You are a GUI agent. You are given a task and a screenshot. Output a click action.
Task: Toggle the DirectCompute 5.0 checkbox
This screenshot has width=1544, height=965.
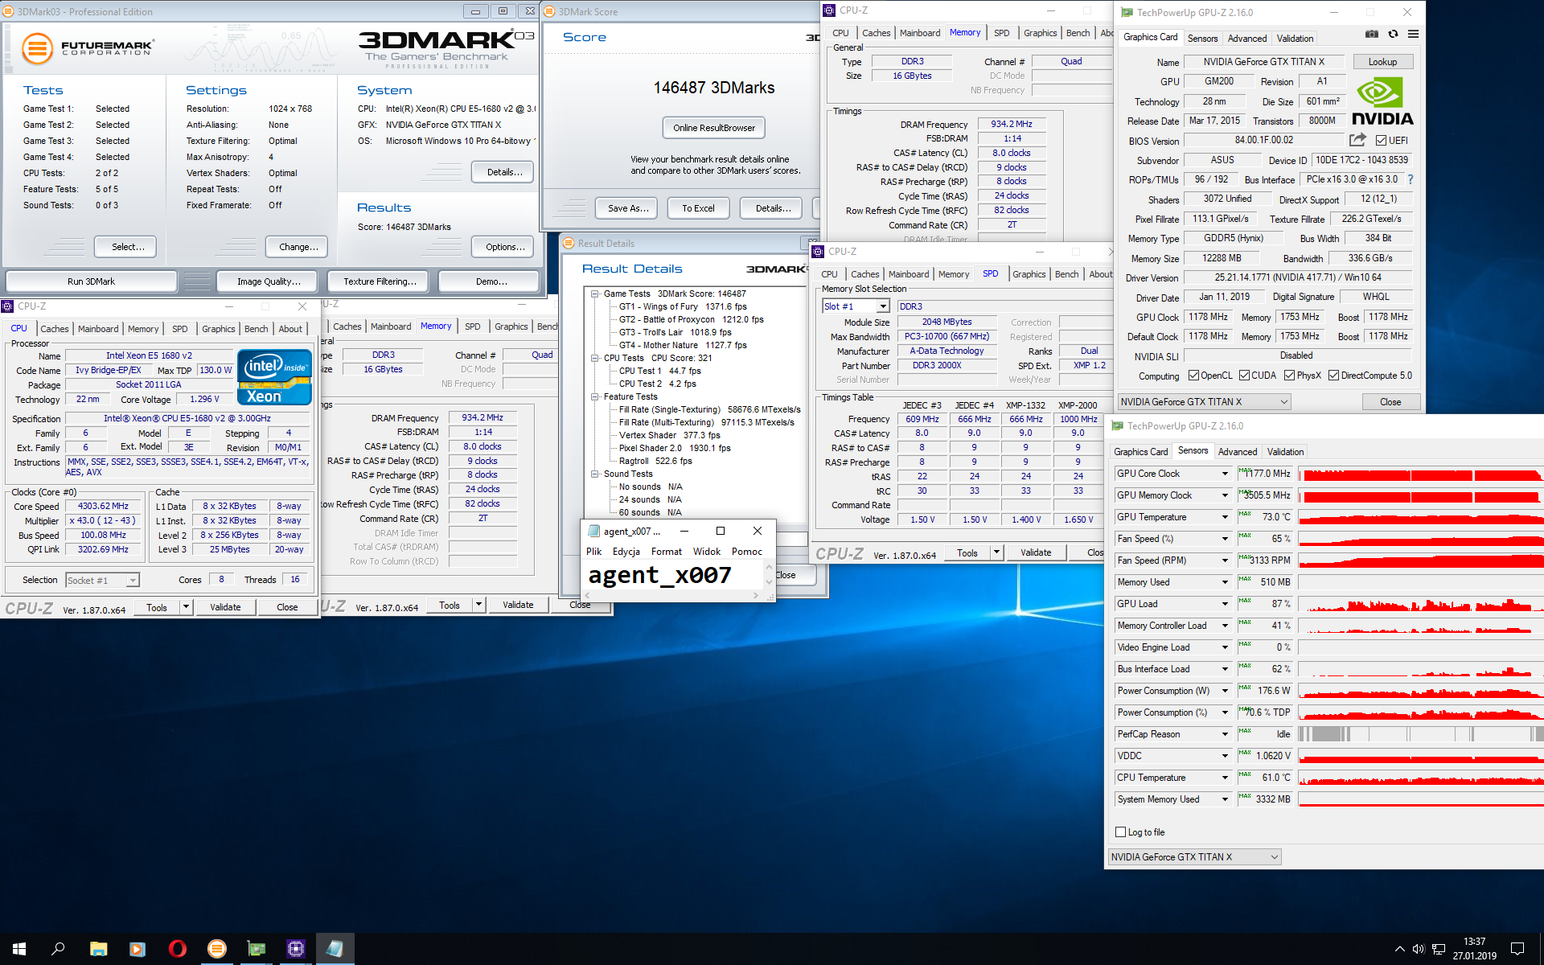point(1333,376)
